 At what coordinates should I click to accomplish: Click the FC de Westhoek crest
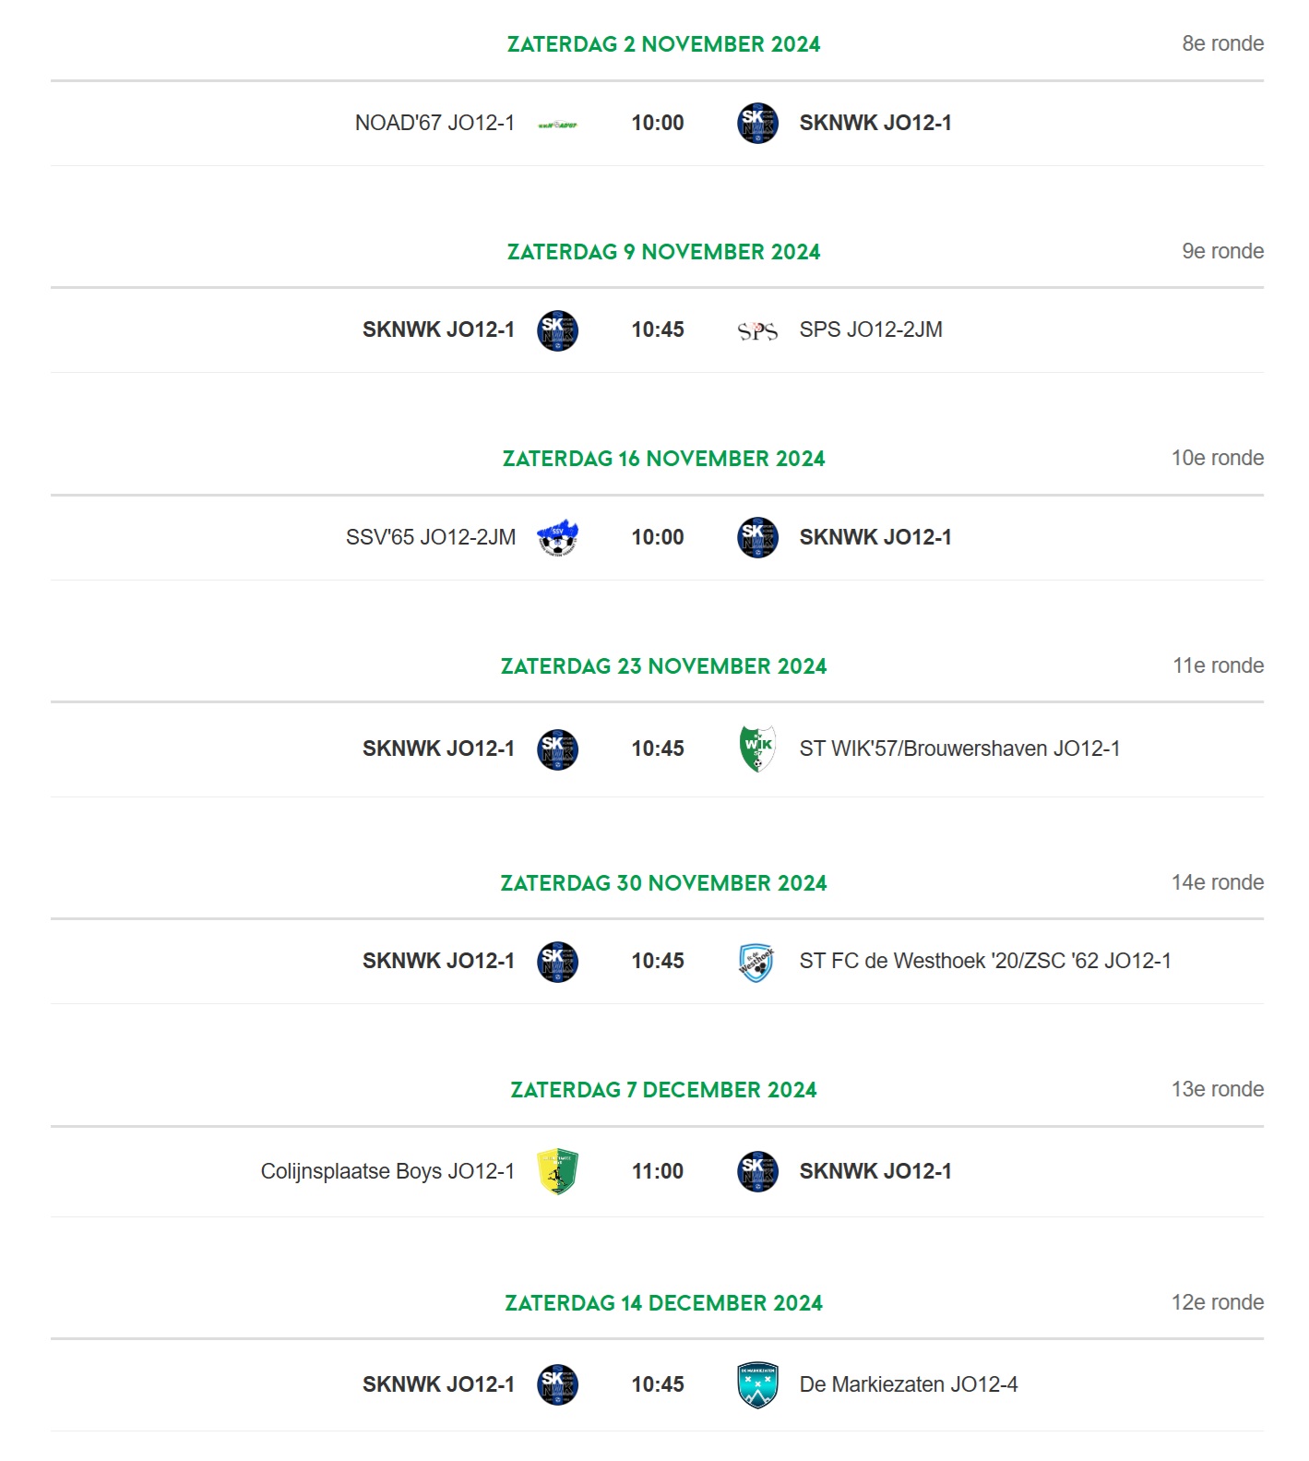[x=756, y=962]
